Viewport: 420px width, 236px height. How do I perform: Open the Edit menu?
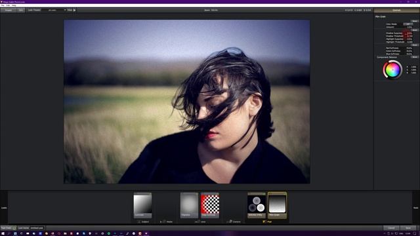tap(8, 5)
